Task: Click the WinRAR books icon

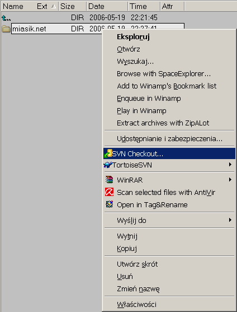Action: tap(109, 180)
